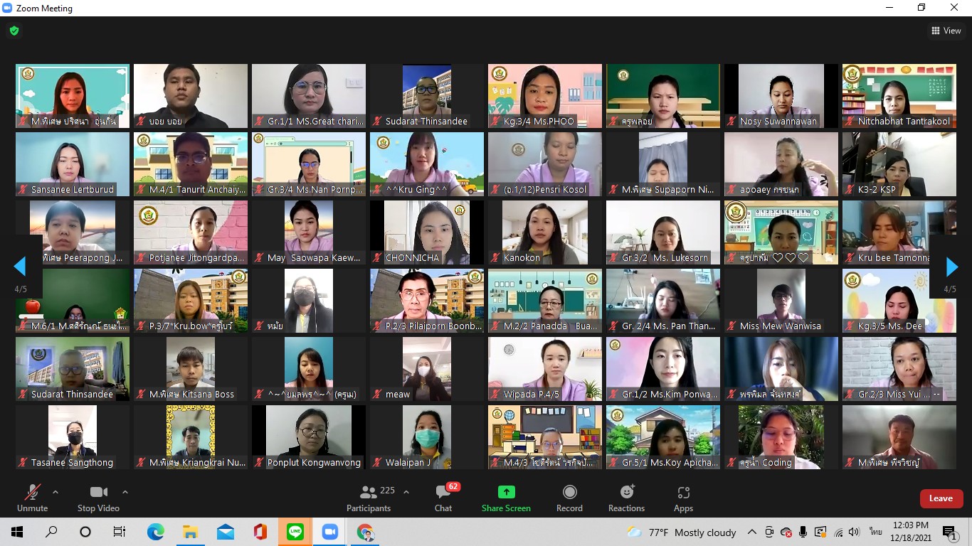Screen dimensions: 972x546
Task: Unmute the microphone
Action: point(32,493)
